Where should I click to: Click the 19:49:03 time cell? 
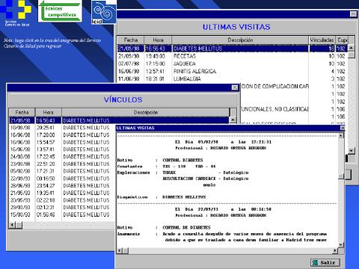point(156,56)
